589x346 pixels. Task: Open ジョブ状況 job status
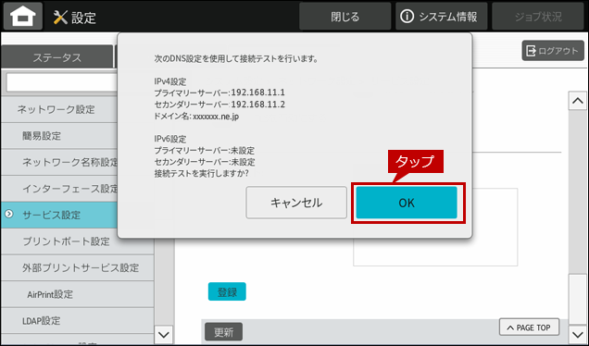coord(538,17)
